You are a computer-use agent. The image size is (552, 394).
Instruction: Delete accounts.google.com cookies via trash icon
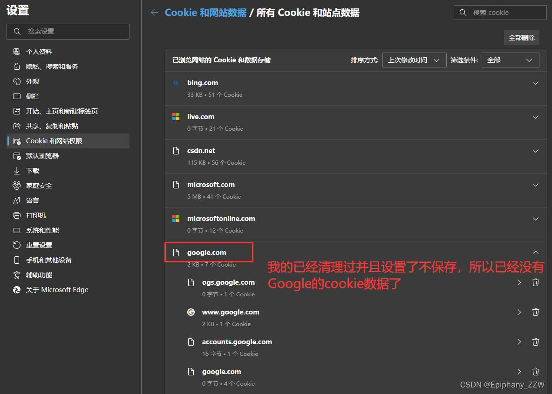535,342
